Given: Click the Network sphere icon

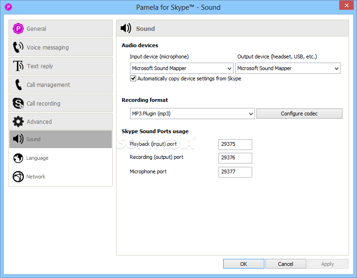Looking at the screenshot, I should [18, 177].
